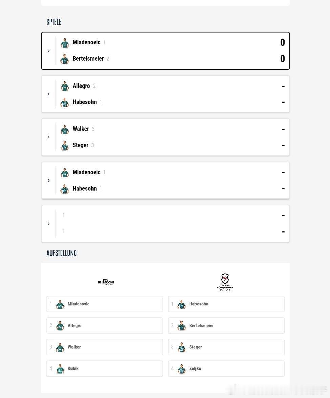Image resolution: width=330 pixels, height=398 pixels.
Task: Click Bertelsmeier's avatar in first match
Action: pyautogui.click(x=65, y=59)
